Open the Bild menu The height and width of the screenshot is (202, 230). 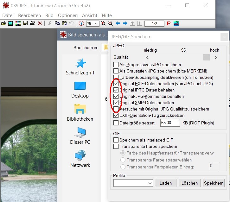[x=49, y=15]
